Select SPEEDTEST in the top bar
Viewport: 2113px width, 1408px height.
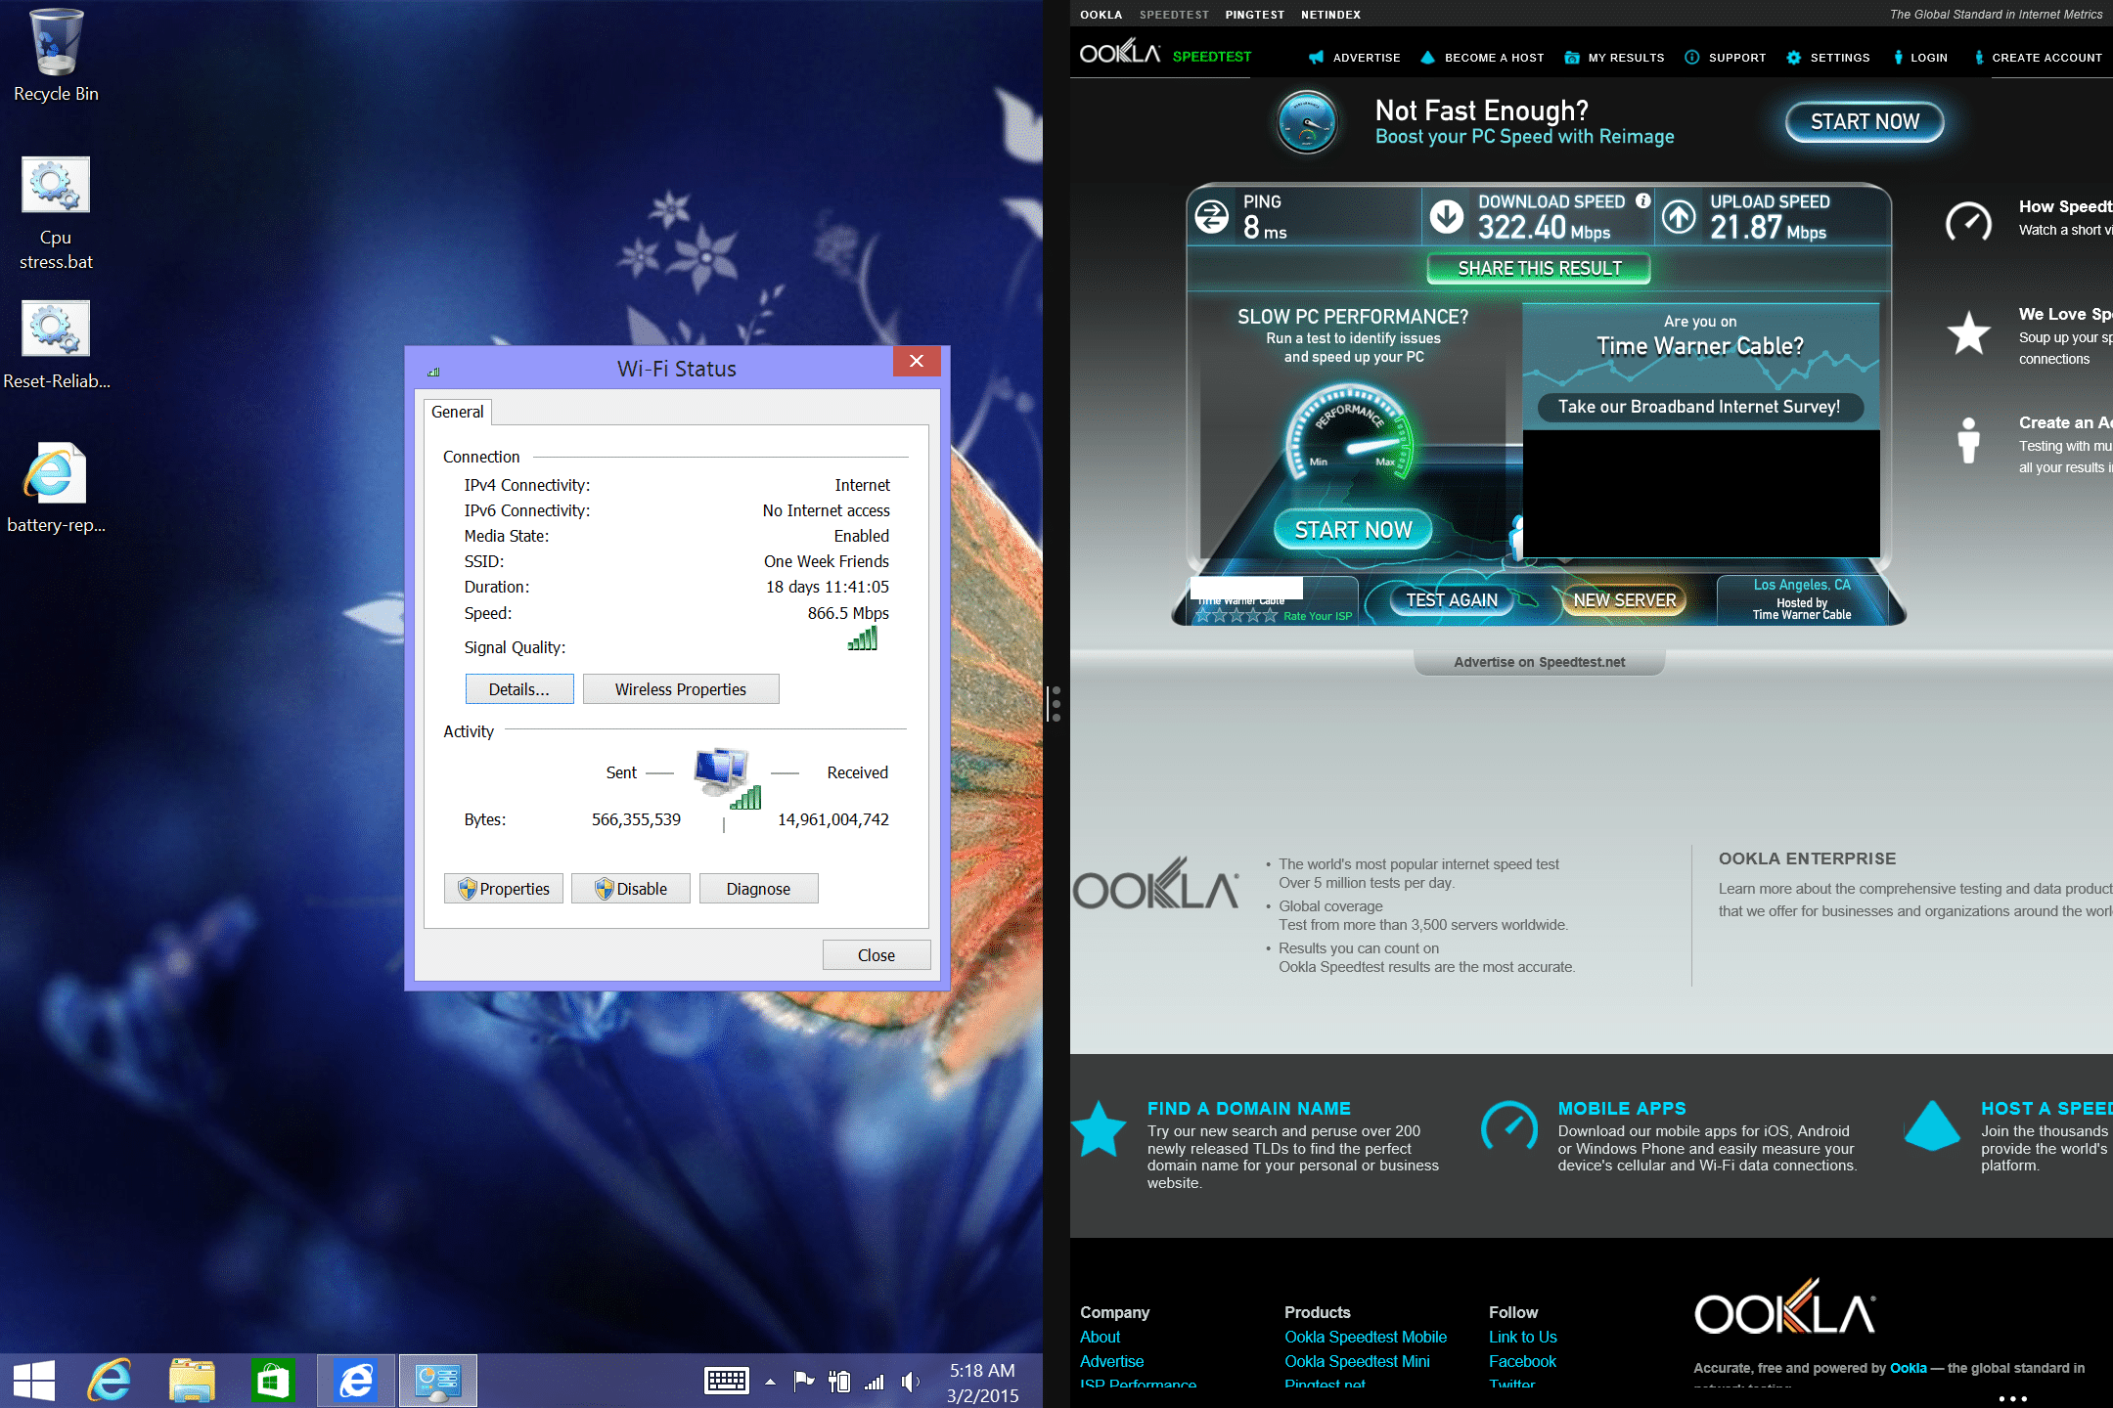pyautogui.click(x=1174, y=15)
